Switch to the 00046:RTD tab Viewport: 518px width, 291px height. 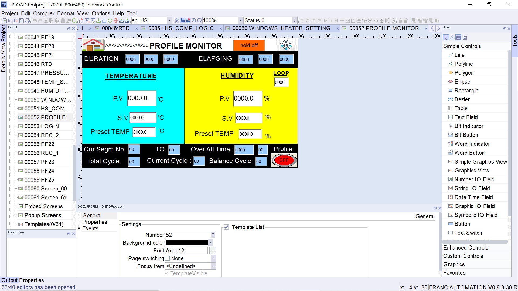point(115,28)
